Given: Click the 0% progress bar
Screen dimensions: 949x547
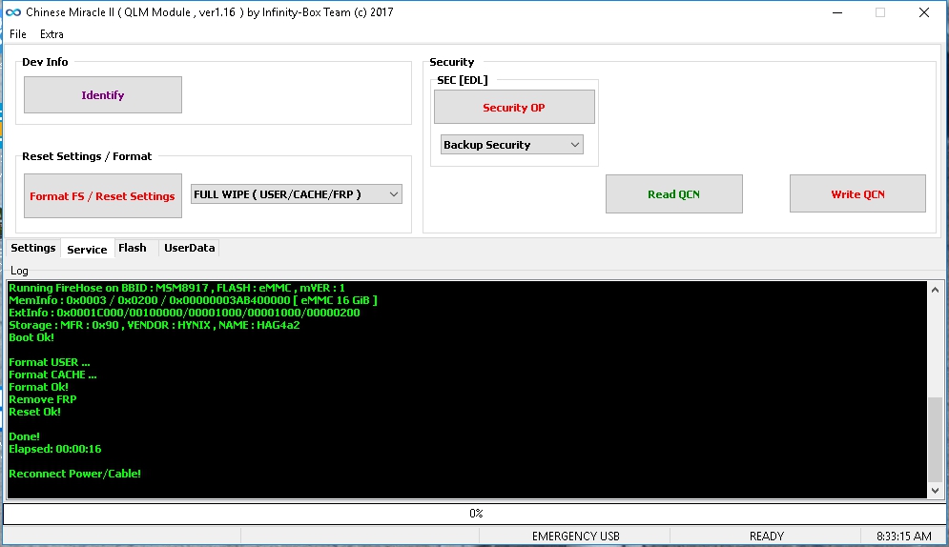Looking at the screenshot, I should click(475, 513).
